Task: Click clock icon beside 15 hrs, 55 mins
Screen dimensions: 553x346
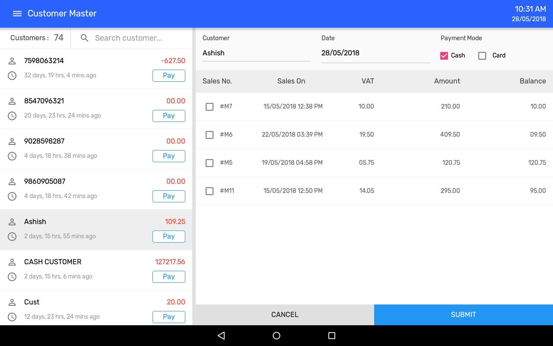Action: tap(12, 237)
